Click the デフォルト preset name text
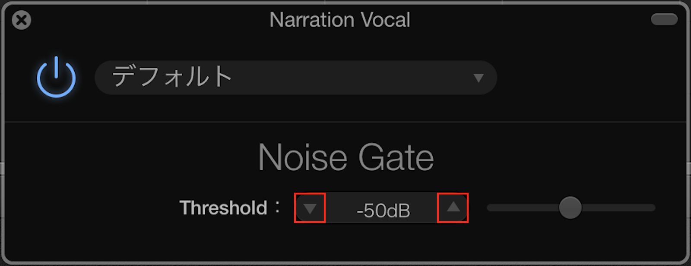Viewport: 691px width, 266px height. [x=172, y=77]
